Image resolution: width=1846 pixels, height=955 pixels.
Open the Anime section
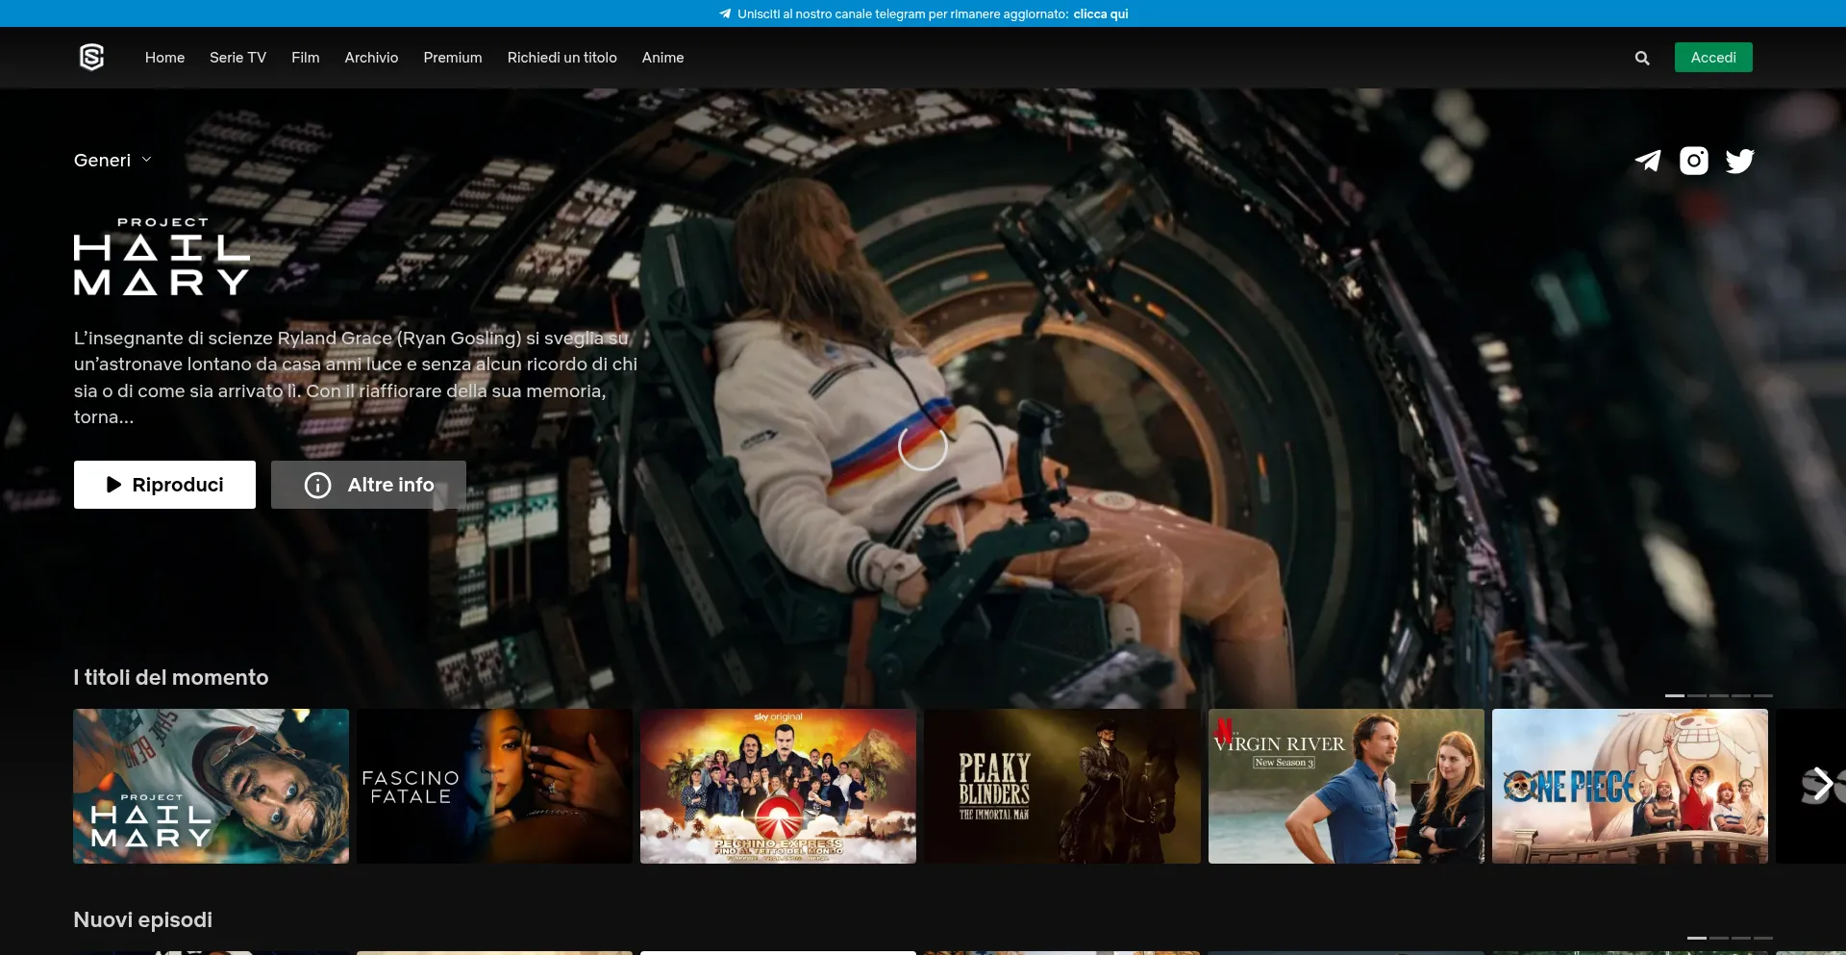(x=663, y=58)
